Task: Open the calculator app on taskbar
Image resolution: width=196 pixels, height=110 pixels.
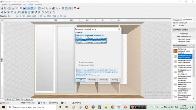Action: 100,107
